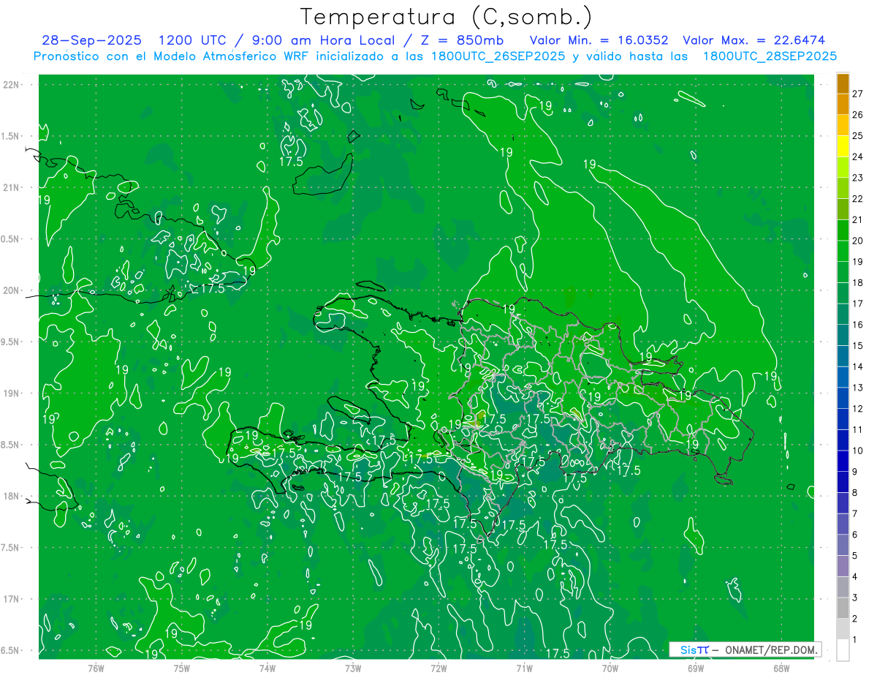This screenshot has height=678, width=877.
Task: Choose the lime swatch between 23 and 24
Action: coord(843,167)
